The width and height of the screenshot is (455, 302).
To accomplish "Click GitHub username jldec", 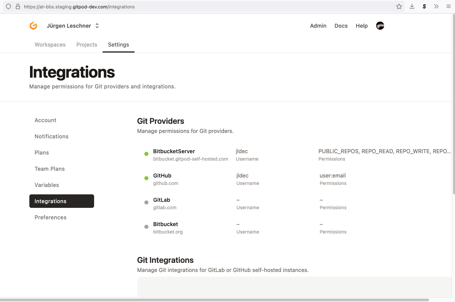I will (x=243, y=175).
